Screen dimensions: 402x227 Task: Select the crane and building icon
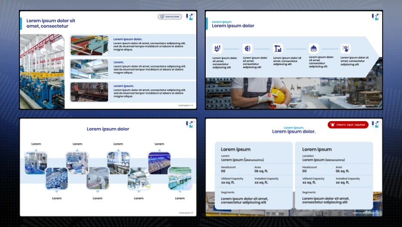pos(278,48)
